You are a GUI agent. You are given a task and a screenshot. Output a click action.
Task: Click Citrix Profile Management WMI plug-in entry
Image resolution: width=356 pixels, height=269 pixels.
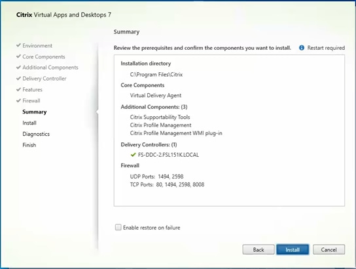point(176,133)
